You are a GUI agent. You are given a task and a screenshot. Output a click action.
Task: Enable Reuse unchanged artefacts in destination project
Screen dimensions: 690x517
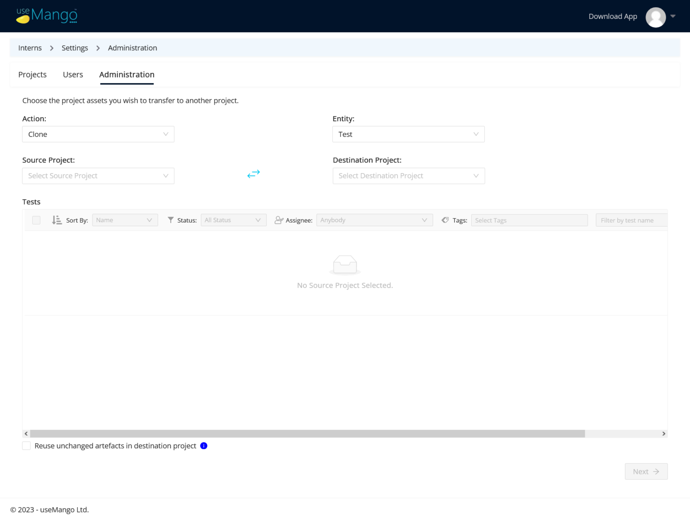click(x=27, y=446)
